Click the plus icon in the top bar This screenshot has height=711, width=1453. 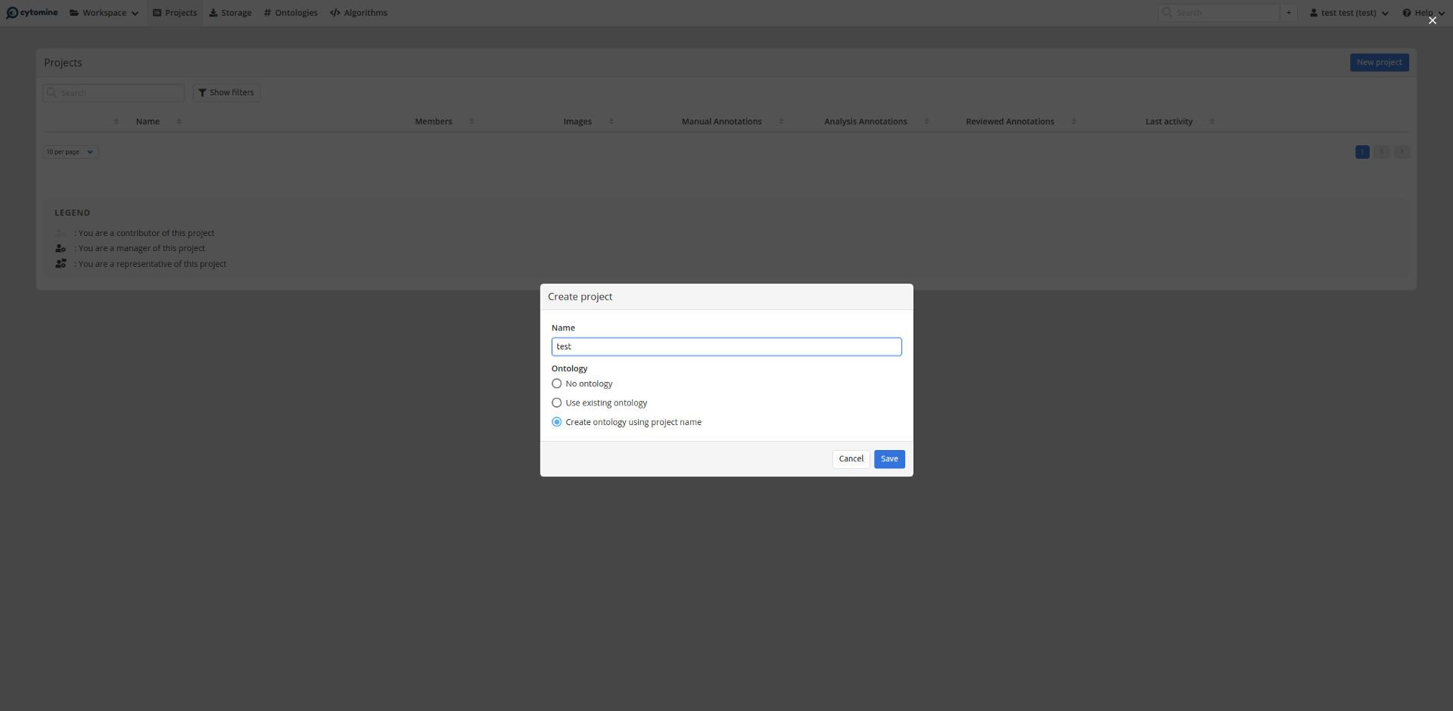click(1289, 12)
